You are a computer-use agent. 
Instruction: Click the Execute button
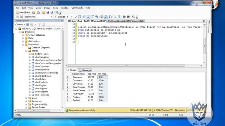(60, 17)
